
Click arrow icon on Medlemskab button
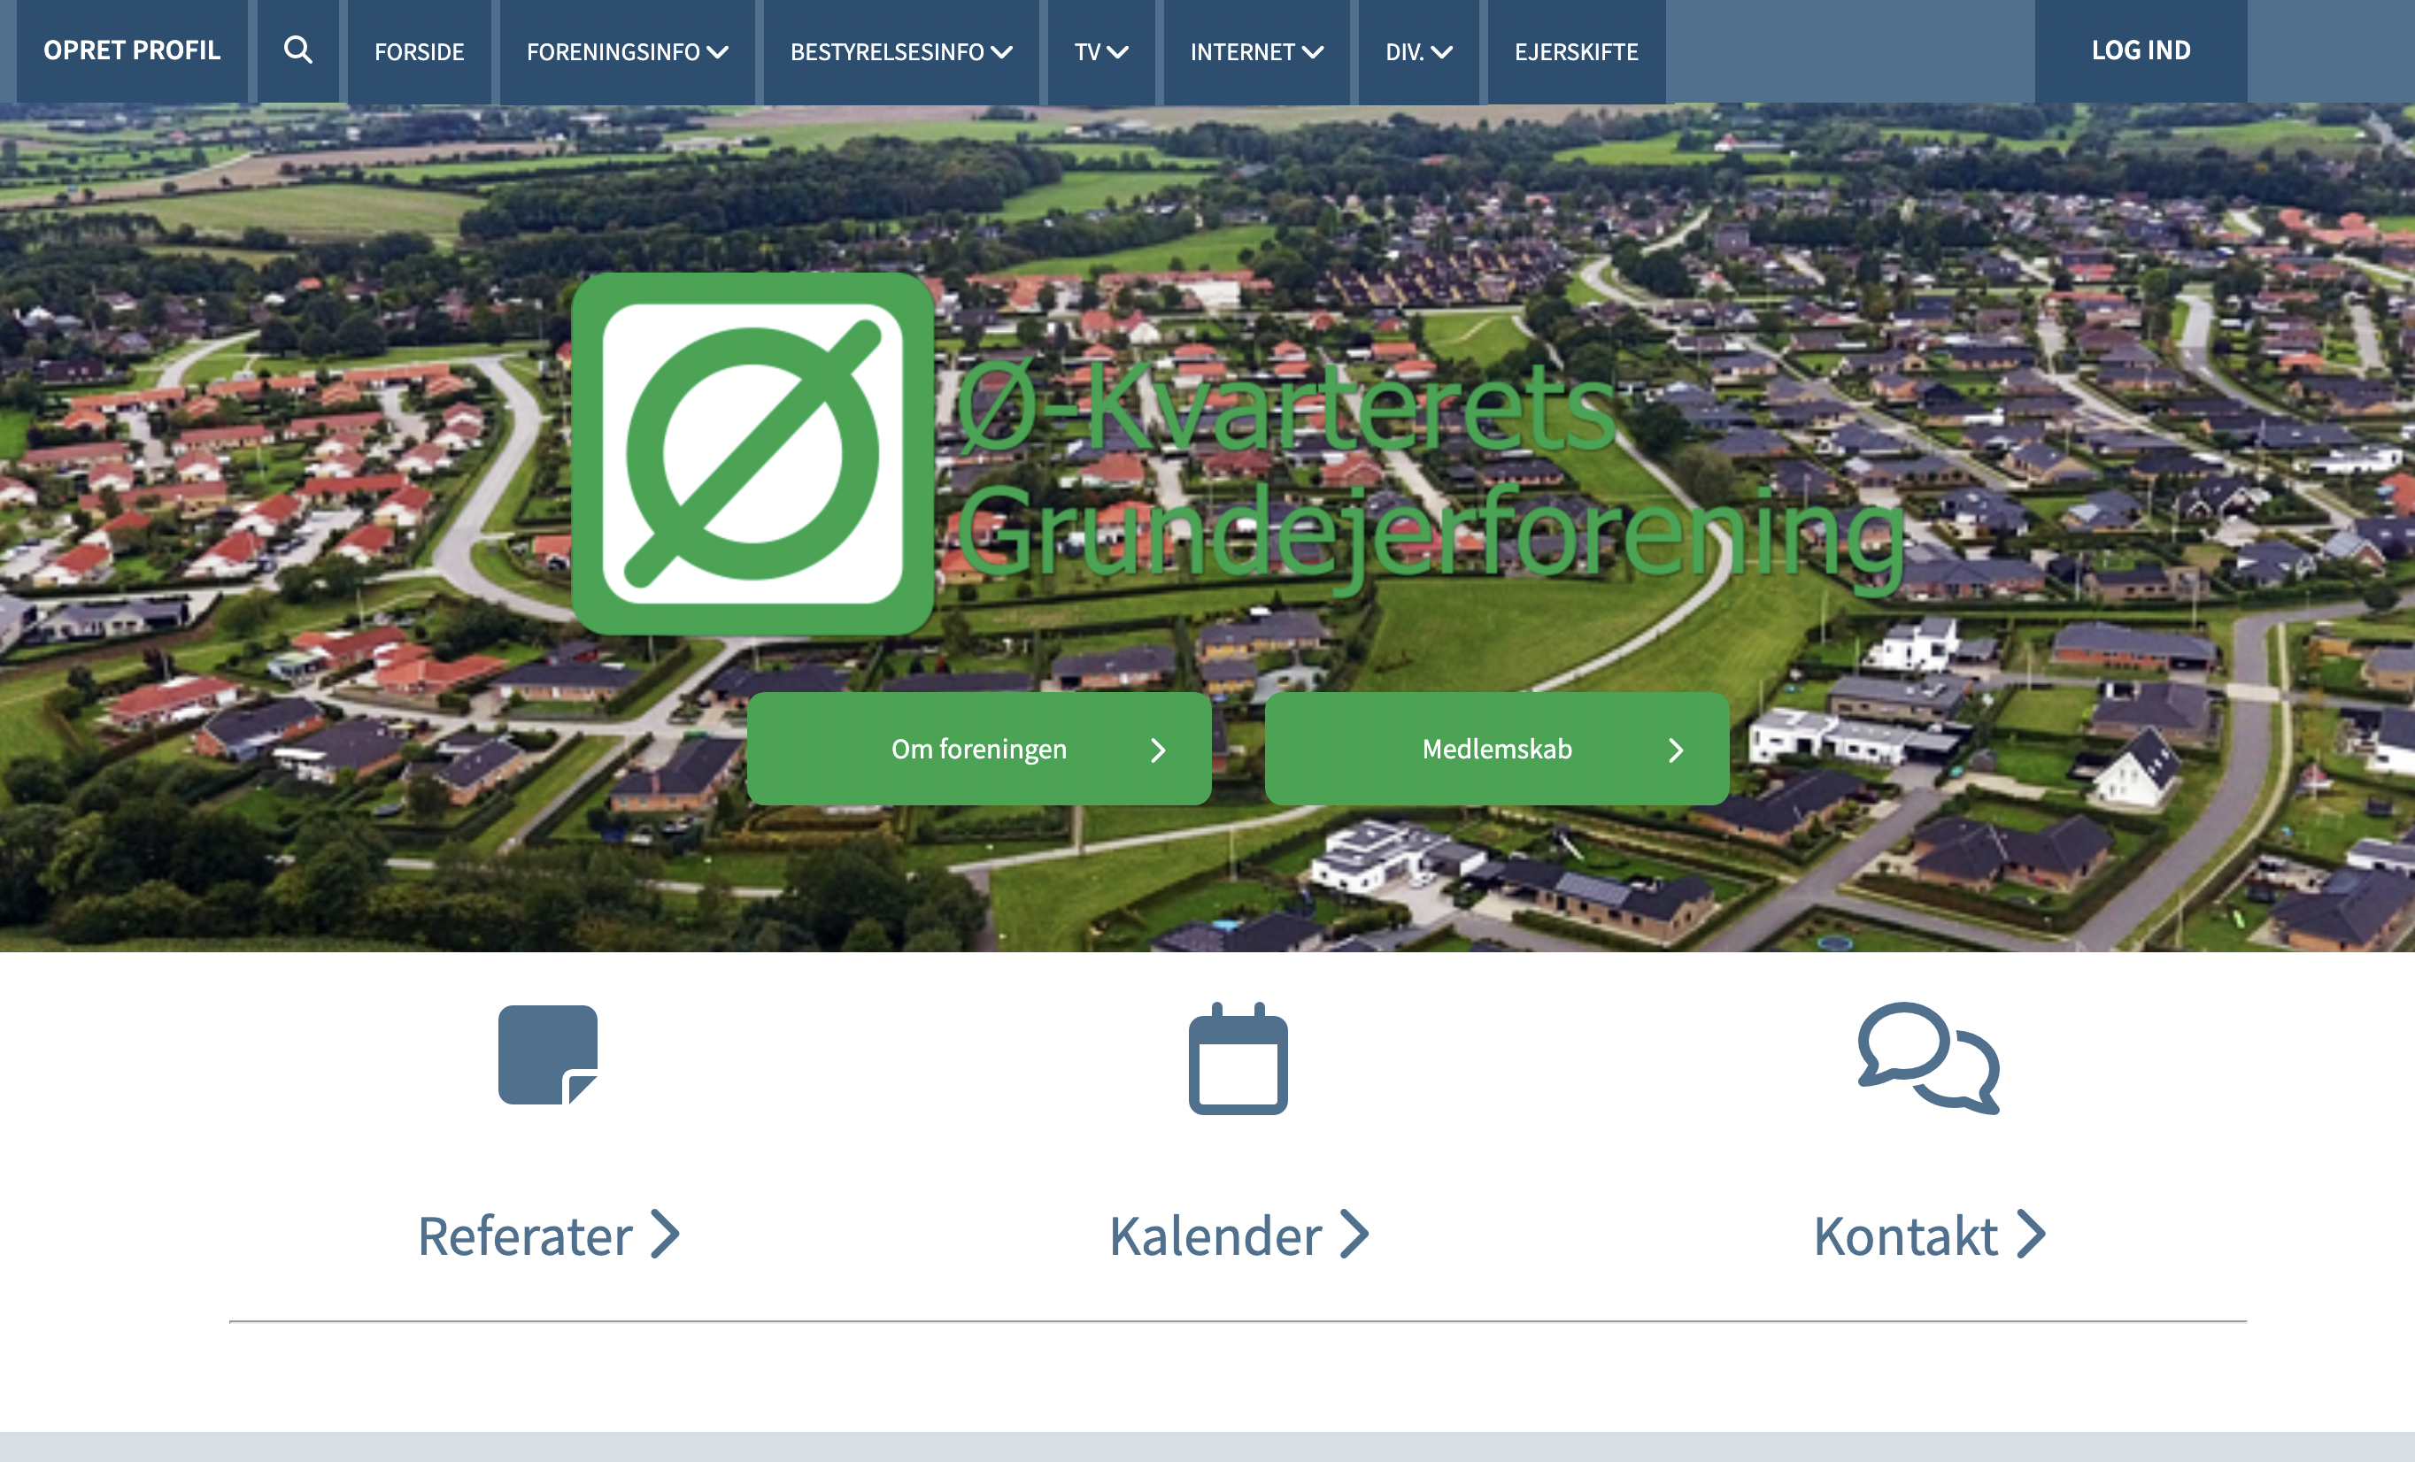[1676, 750]
